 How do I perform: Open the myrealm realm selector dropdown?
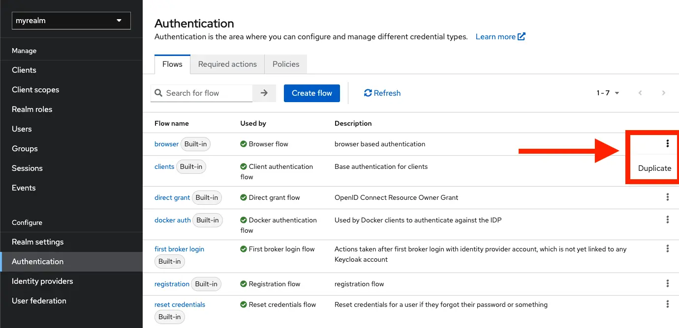(71, 21)
